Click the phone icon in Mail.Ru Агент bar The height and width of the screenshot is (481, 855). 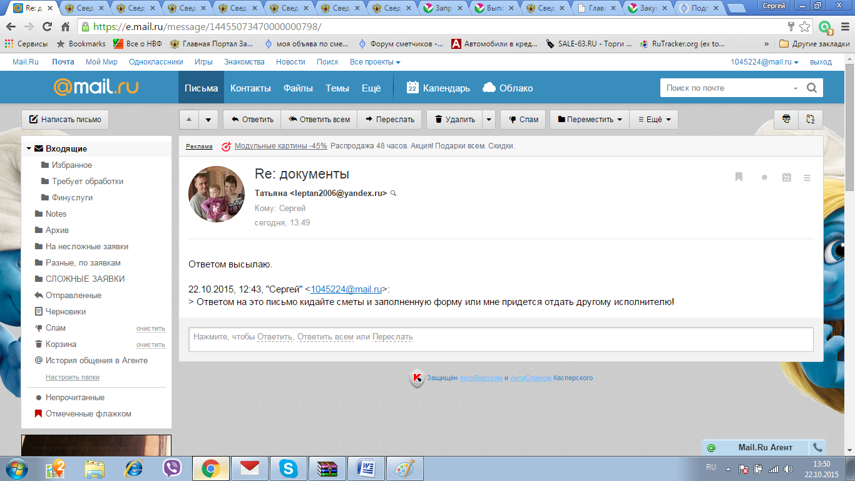click(817, 448)
